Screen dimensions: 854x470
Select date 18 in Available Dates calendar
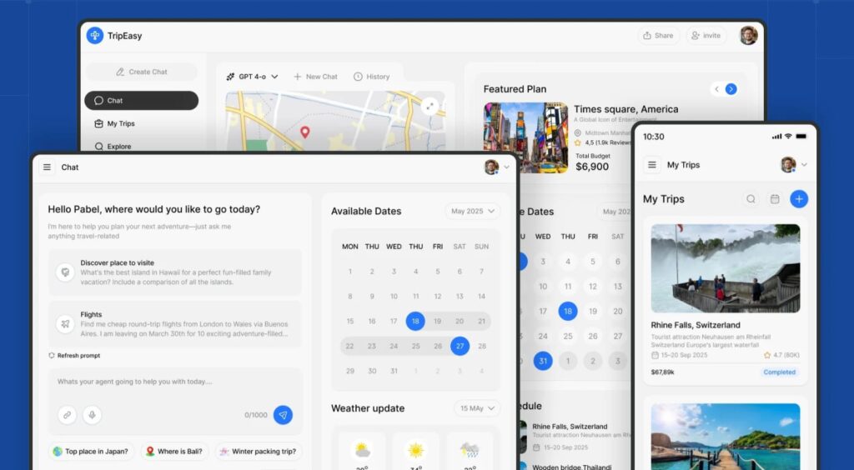point(415,321)
